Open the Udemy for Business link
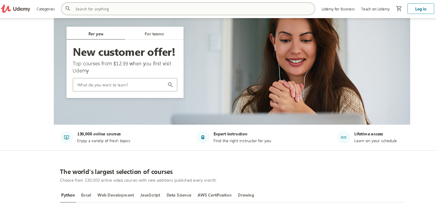The width and height of the screenshot is (436, 206). point(338,9)
